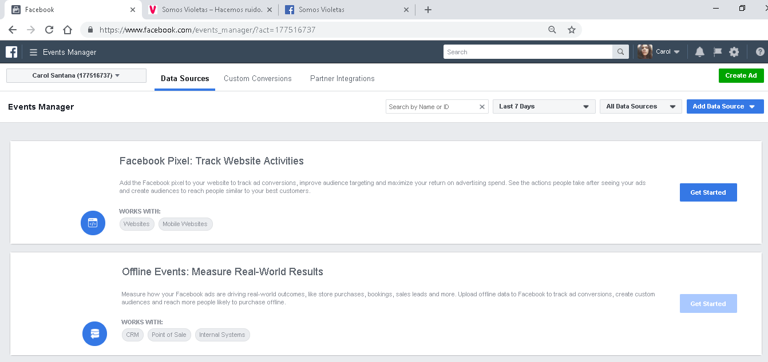Close the Facebook Somos Violetas tab
The width and height of the screenshot is (768, 362).
406,10
